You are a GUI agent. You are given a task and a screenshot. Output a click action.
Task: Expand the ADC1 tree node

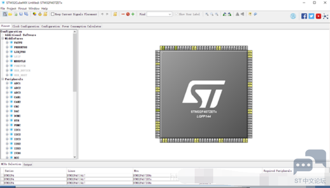(x=7, y=83)
